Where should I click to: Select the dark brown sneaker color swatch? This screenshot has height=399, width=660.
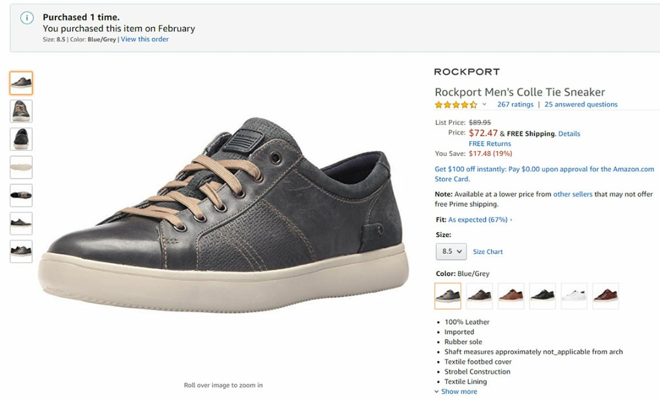(x=479, y=296)
